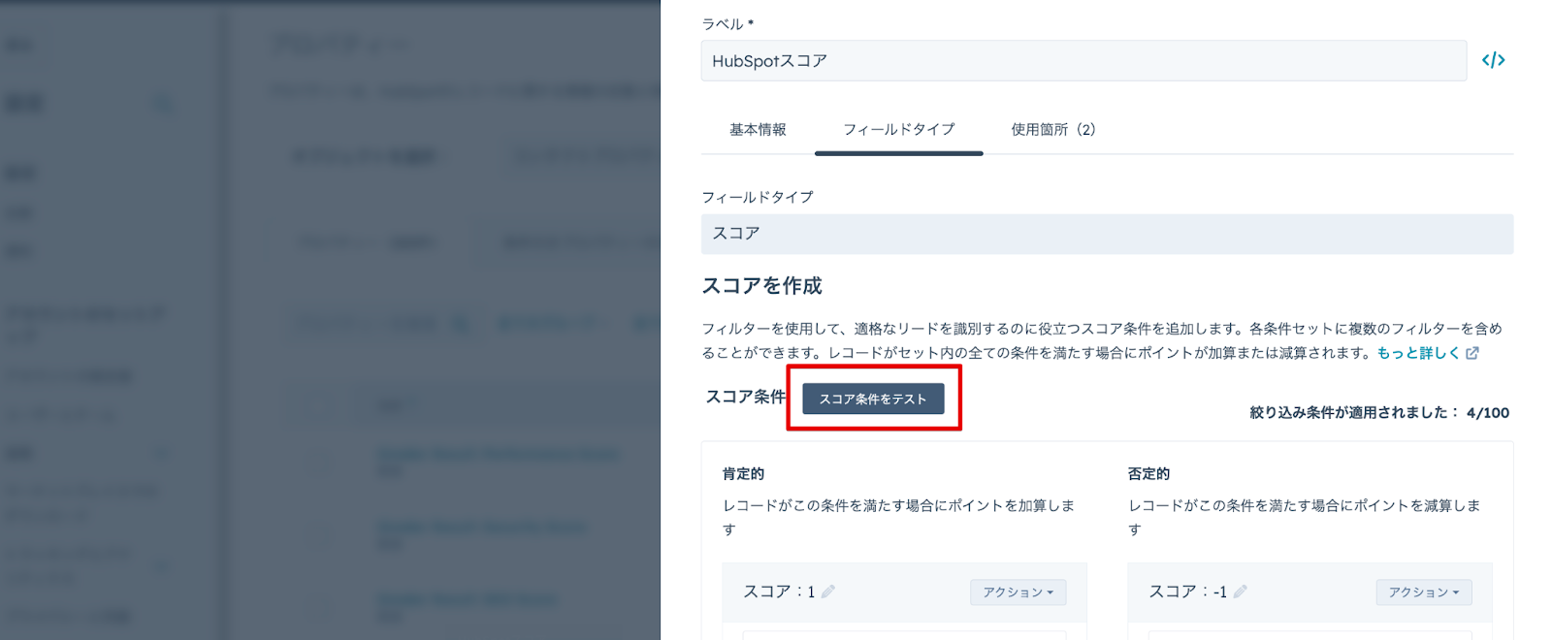The image size is (1552, 640).
Task: Edit positive score pencil icon スコア：1
Action: click(x=827, y=592)
